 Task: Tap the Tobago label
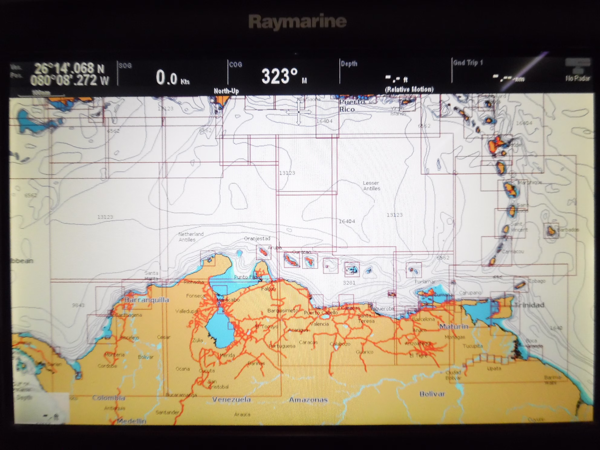537,281
